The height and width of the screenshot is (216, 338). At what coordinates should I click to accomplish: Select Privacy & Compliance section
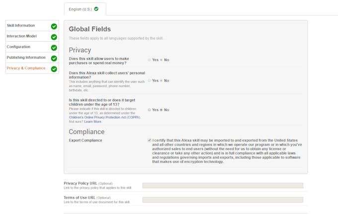coord(32,68)
